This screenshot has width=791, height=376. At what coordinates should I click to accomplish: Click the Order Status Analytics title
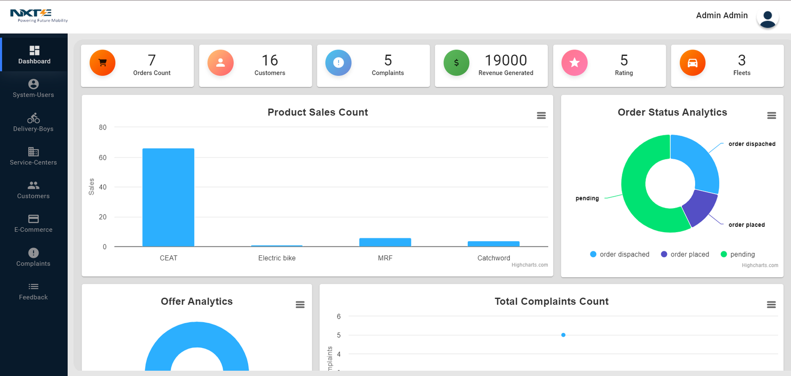pos(672,112)
